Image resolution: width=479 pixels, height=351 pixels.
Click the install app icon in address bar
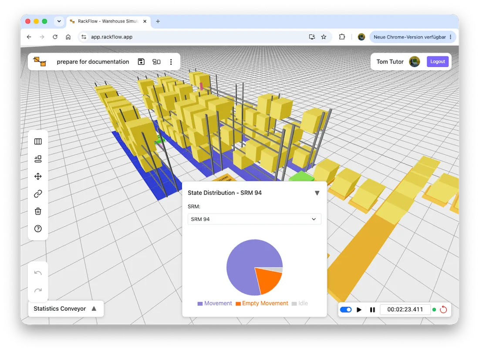(x=312, y=37)
